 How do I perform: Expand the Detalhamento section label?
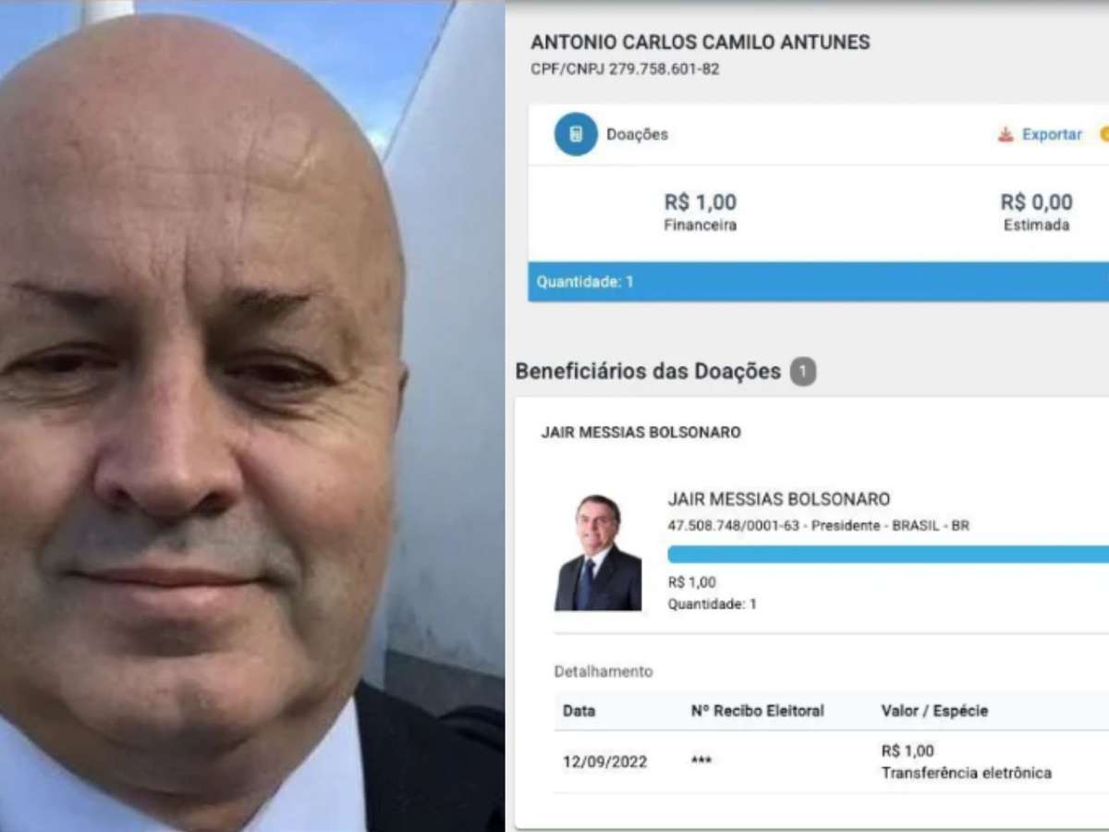pyautogui.click(x=603, y=672)
